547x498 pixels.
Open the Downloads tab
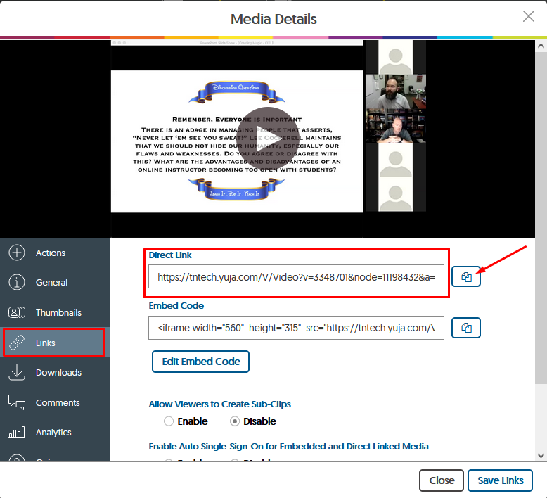(58, 373)
